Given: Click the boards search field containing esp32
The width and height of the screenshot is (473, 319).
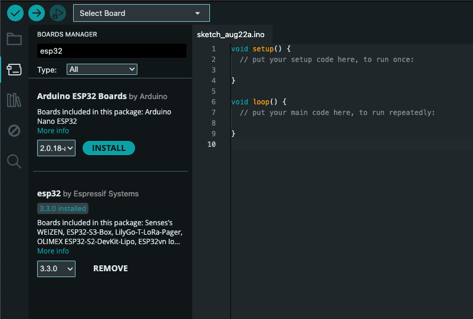Looking at the screenshot, I should tap(111, 51).
